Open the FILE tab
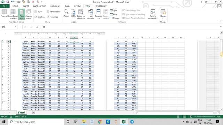 coord(5,6)
